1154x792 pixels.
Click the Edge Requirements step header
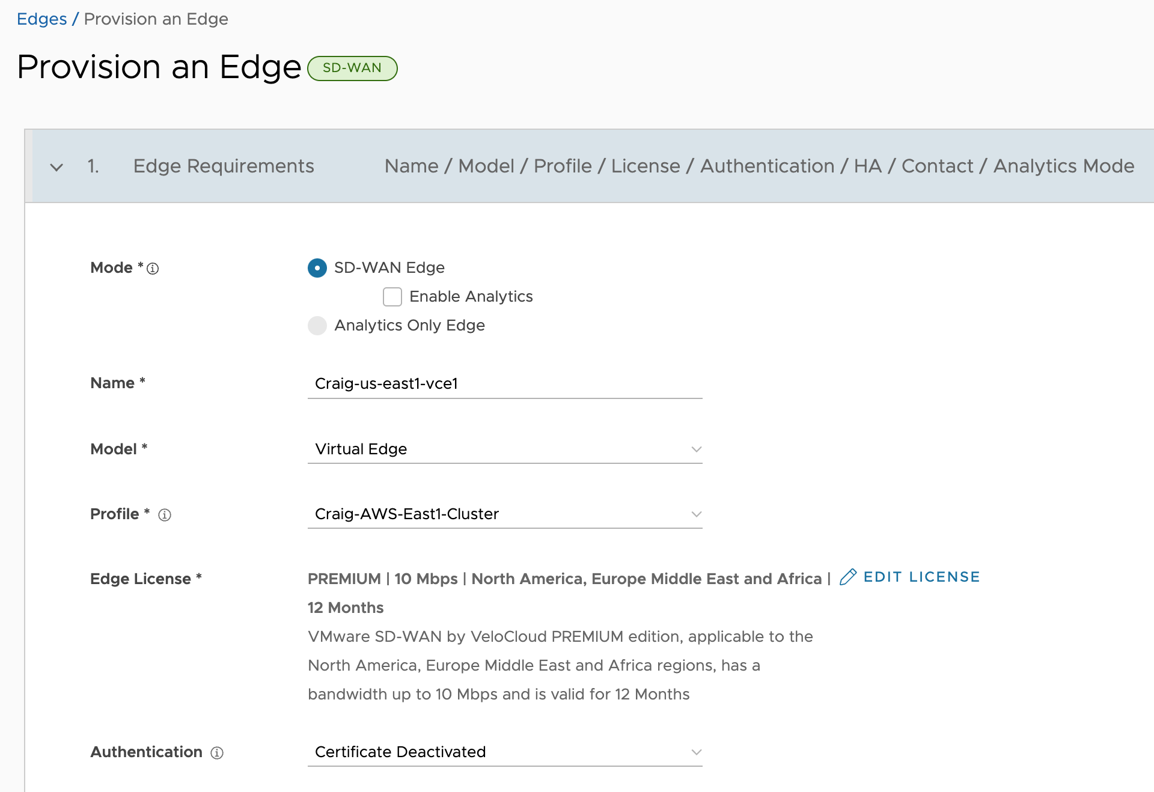pyautogui.click(x=224, y=166)
